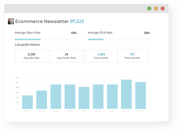
Task: Click the Mar 2015 chart bar
Action: [27, 102]
